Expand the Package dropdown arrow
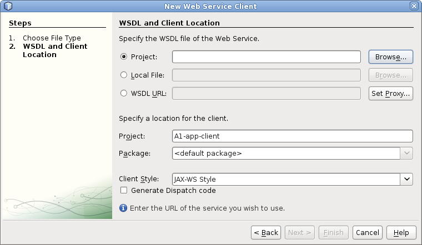The height and width of the screenshot is (245, 422). [406, 154]
